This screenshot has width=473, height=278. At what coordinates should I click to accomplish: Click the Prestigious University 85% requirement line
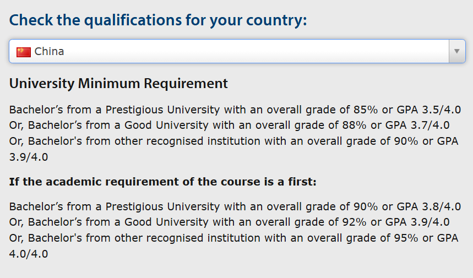tap(235, 110)
